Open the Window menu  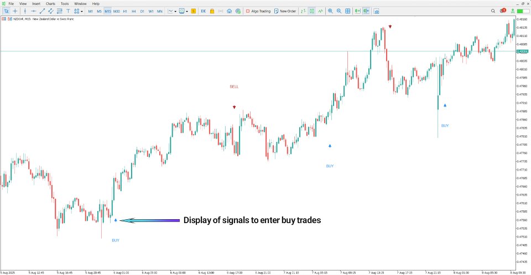(x=80, y=4)
